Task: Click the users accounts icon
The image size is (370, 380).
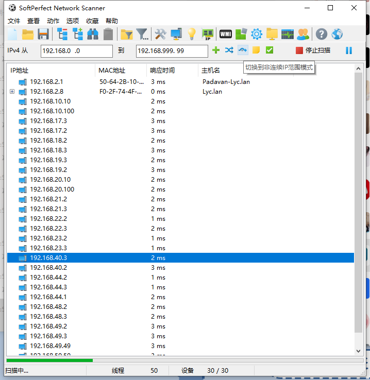Action: pyautogui.click(x=303, y=34)
